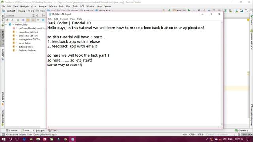Click Feedback breadcrumb in navigation bar

click(9, 11)
